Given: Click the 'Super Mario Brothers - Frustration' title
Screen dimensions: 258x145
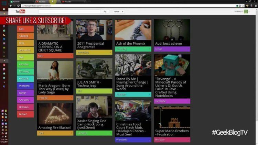Looking at the screenshot, I should [172, 133].
